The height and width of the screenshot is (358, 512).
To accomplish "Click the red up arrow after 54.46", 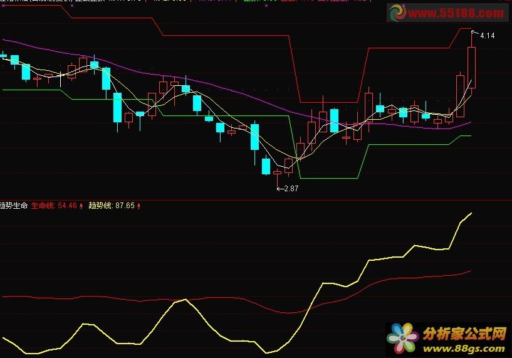I will coord(81,206).
